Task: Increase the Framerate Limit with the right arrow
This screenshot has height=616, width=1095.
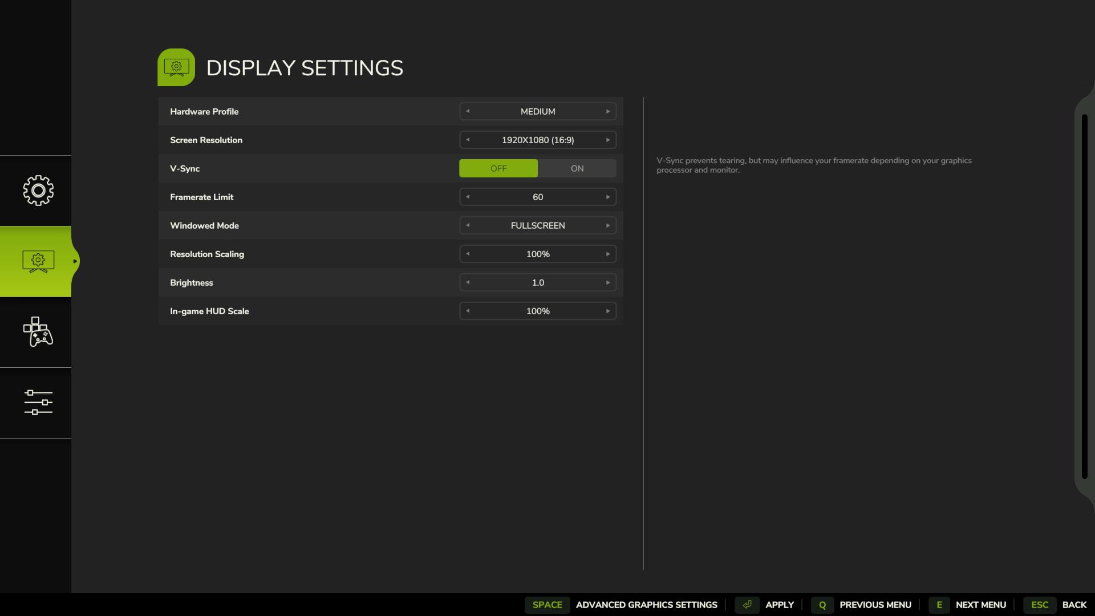Action: [607, 197]
